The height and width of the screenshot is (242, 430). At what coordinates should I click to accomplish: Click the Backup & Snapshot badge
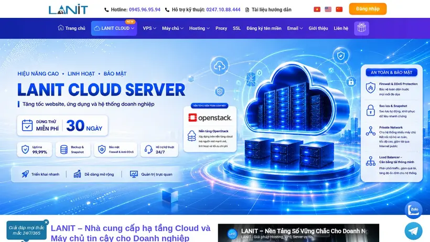pyautogui.click(x=73, y=150)
